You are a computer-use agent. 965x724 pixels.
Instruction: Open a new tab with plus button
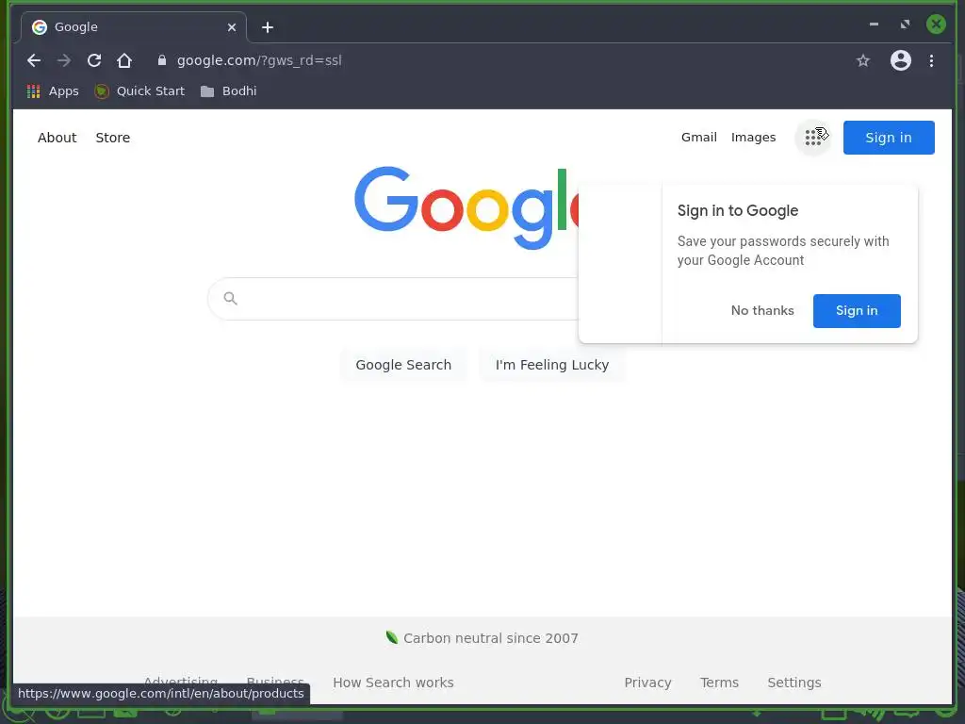pos(267,27)
